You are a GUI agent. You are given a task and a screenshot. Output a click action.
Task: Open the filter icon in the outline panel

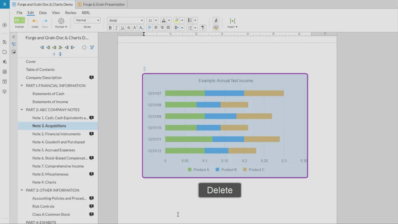tap(92, 47)
